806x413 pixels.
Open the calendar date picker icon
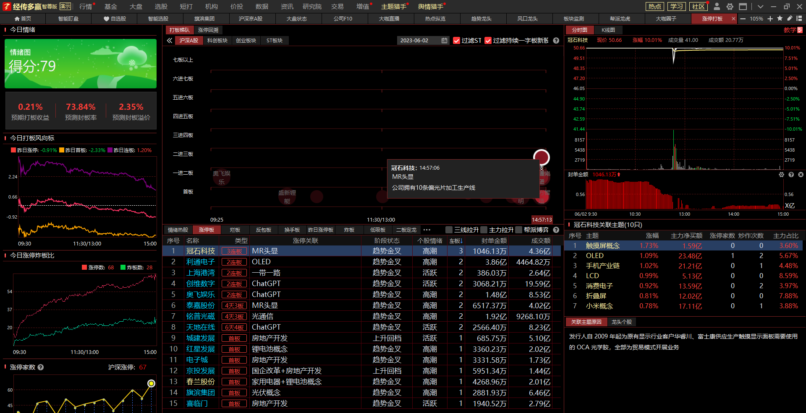(x=445, y=41)
